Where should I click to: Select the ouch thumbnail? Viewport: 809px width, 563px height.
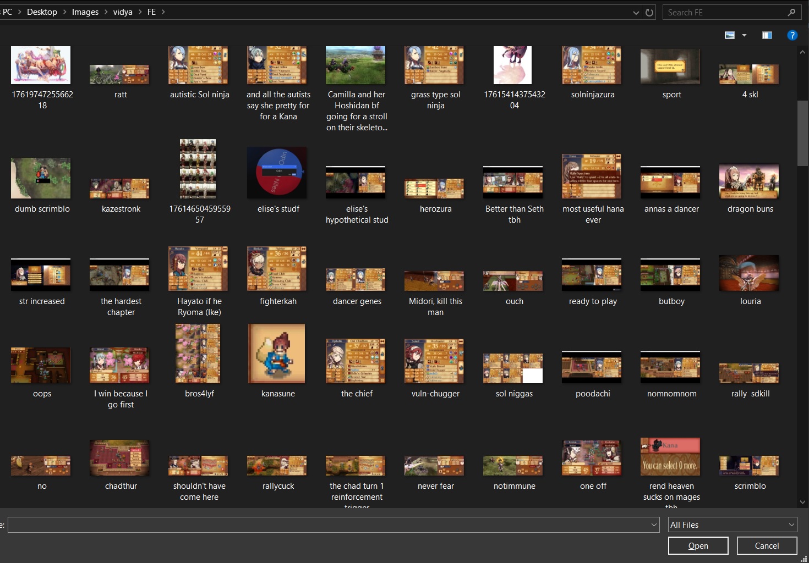pos(513,281)
